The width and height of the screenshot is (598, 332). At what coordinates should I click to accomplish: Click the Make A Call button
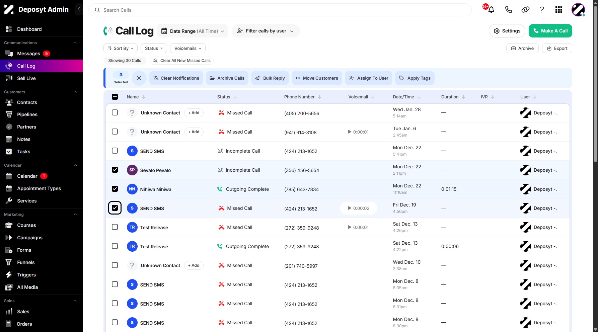(550, 31)
